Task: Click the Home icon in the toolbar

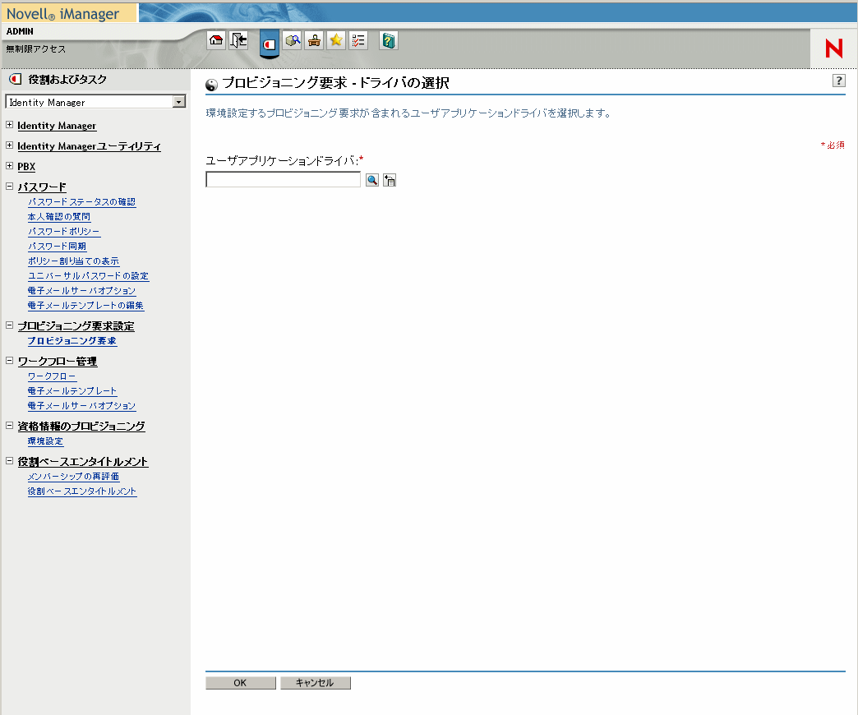Action: tap(215, 39)
